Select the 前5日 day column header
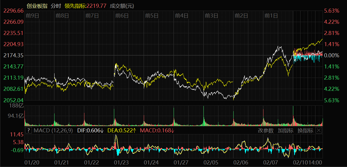The image size is (347, 167). point(152,16)
